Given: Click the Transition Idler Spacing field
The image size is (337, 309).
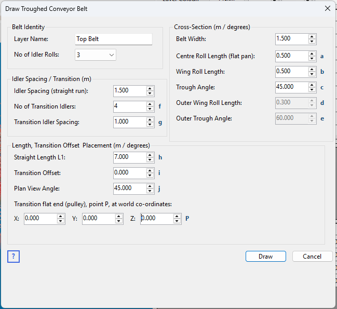Looking at the screenshot, I should click(x=130, y=122).
